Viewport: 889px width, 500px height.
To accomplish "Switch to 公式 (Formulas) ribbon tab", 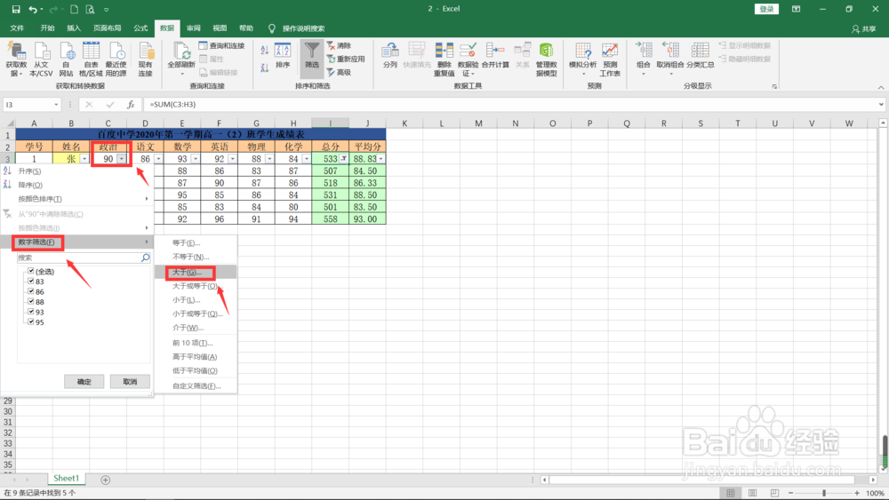I will [140, 28].
